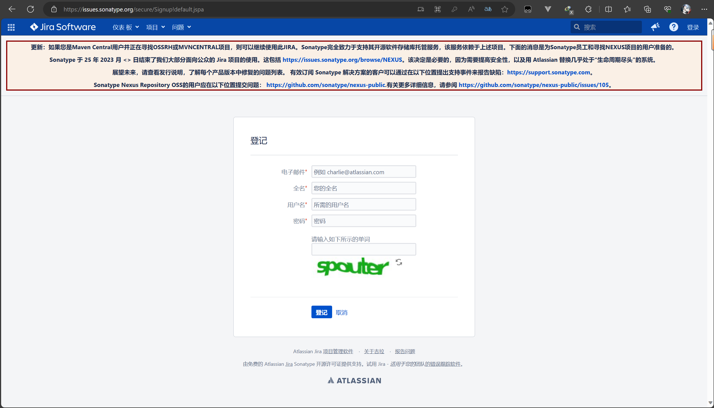Click the 登录 link in header
The image size is (714, 408).
pyautogui.click(x=693, y=27)
